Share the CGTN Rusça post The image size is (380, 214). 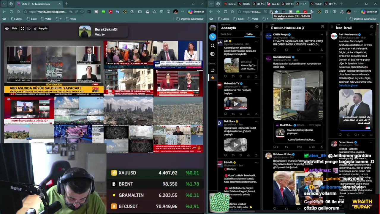[x=322, y=50]
